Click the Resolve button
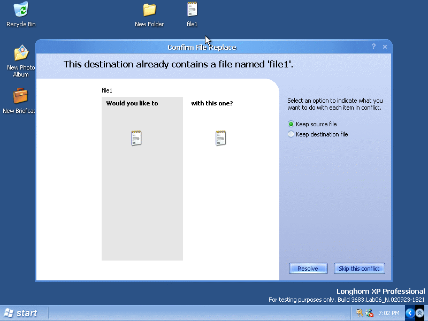The height and width of the screenshot is (321, 428). coord(308,269)
